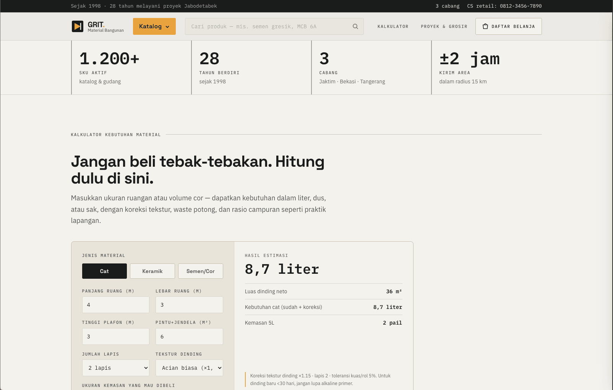Open the Daftar Belanja button
The height and width of the screenshot is (390, 613).
tap(509, 26)
